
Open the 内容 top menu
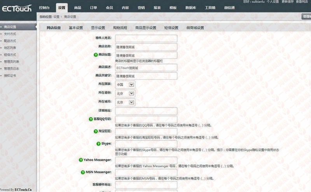[125, 7]
